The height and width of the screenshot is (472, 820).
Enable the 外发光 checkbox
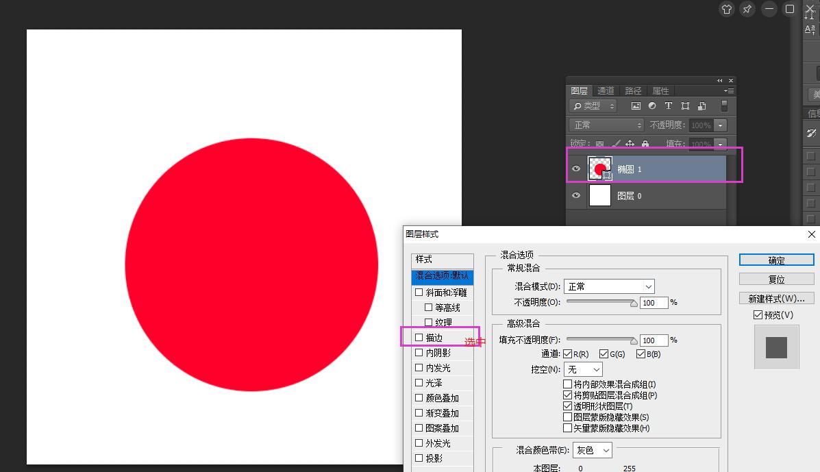(419, 443)
